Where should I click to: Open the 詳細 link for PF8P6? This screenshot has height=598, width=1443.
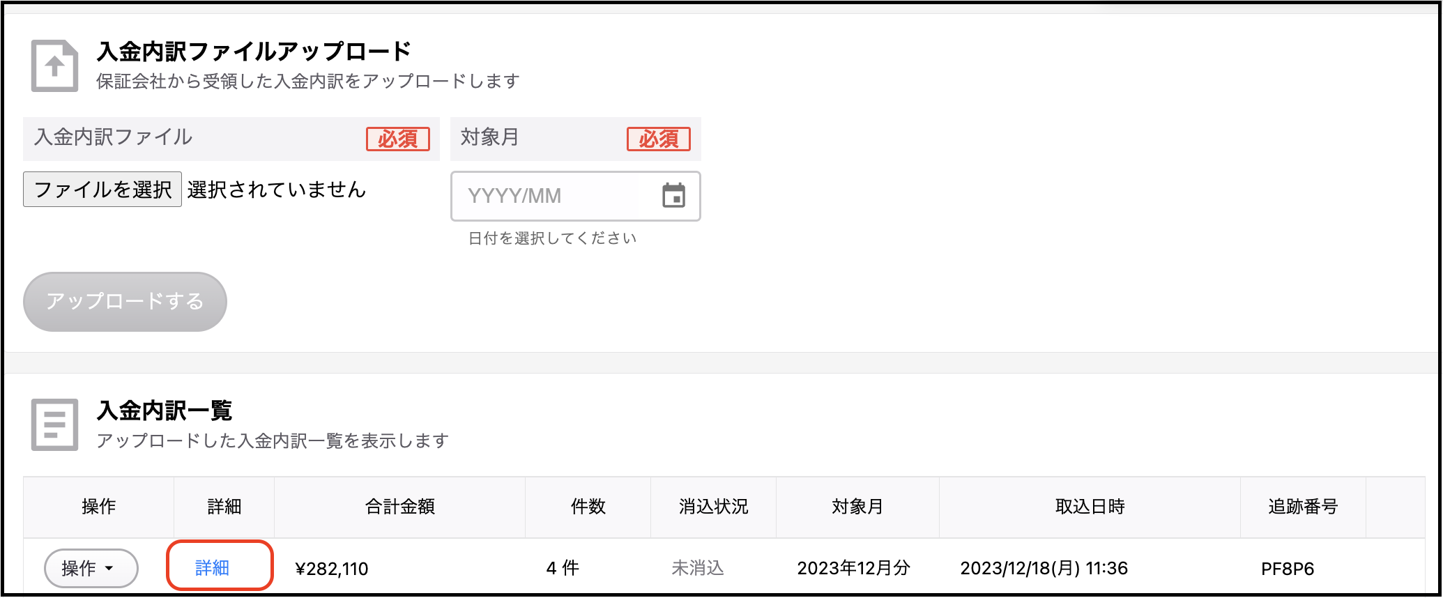[x=212, y=568]
